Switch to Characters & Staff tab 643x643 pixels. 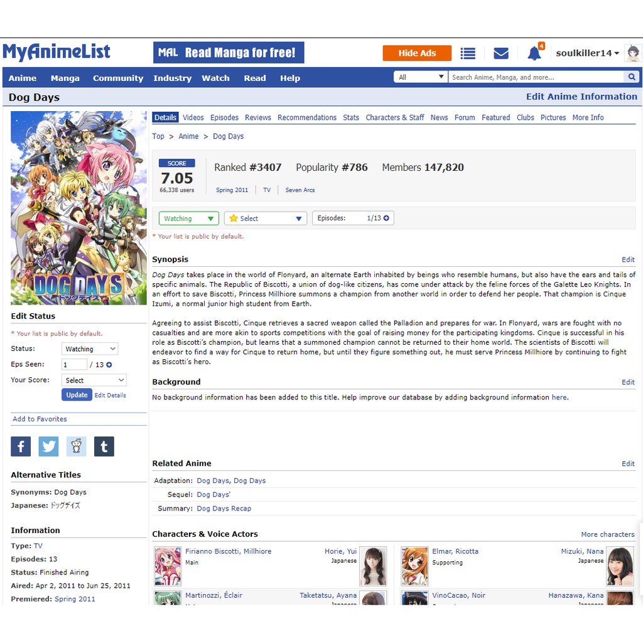395,117
